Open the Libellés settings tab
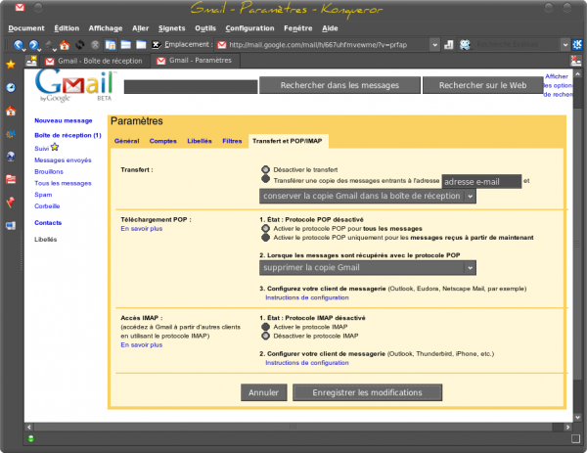Image resolution: width=587 pixels, height=453 pixels. click(200, 141)
